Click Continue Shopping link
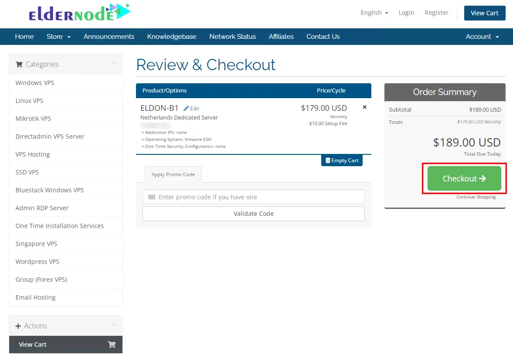Image resolution: width=513 pixels, height=355 pixels. point(476,197)
